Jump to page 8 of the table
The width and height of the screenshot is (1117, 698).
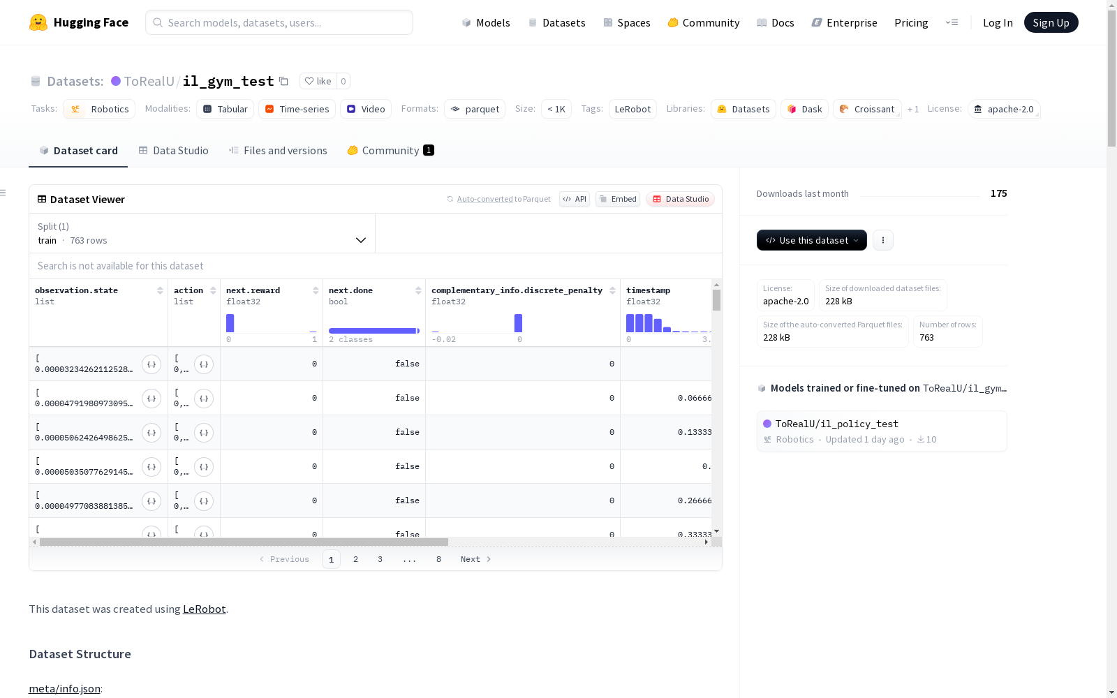pos(439,559)
